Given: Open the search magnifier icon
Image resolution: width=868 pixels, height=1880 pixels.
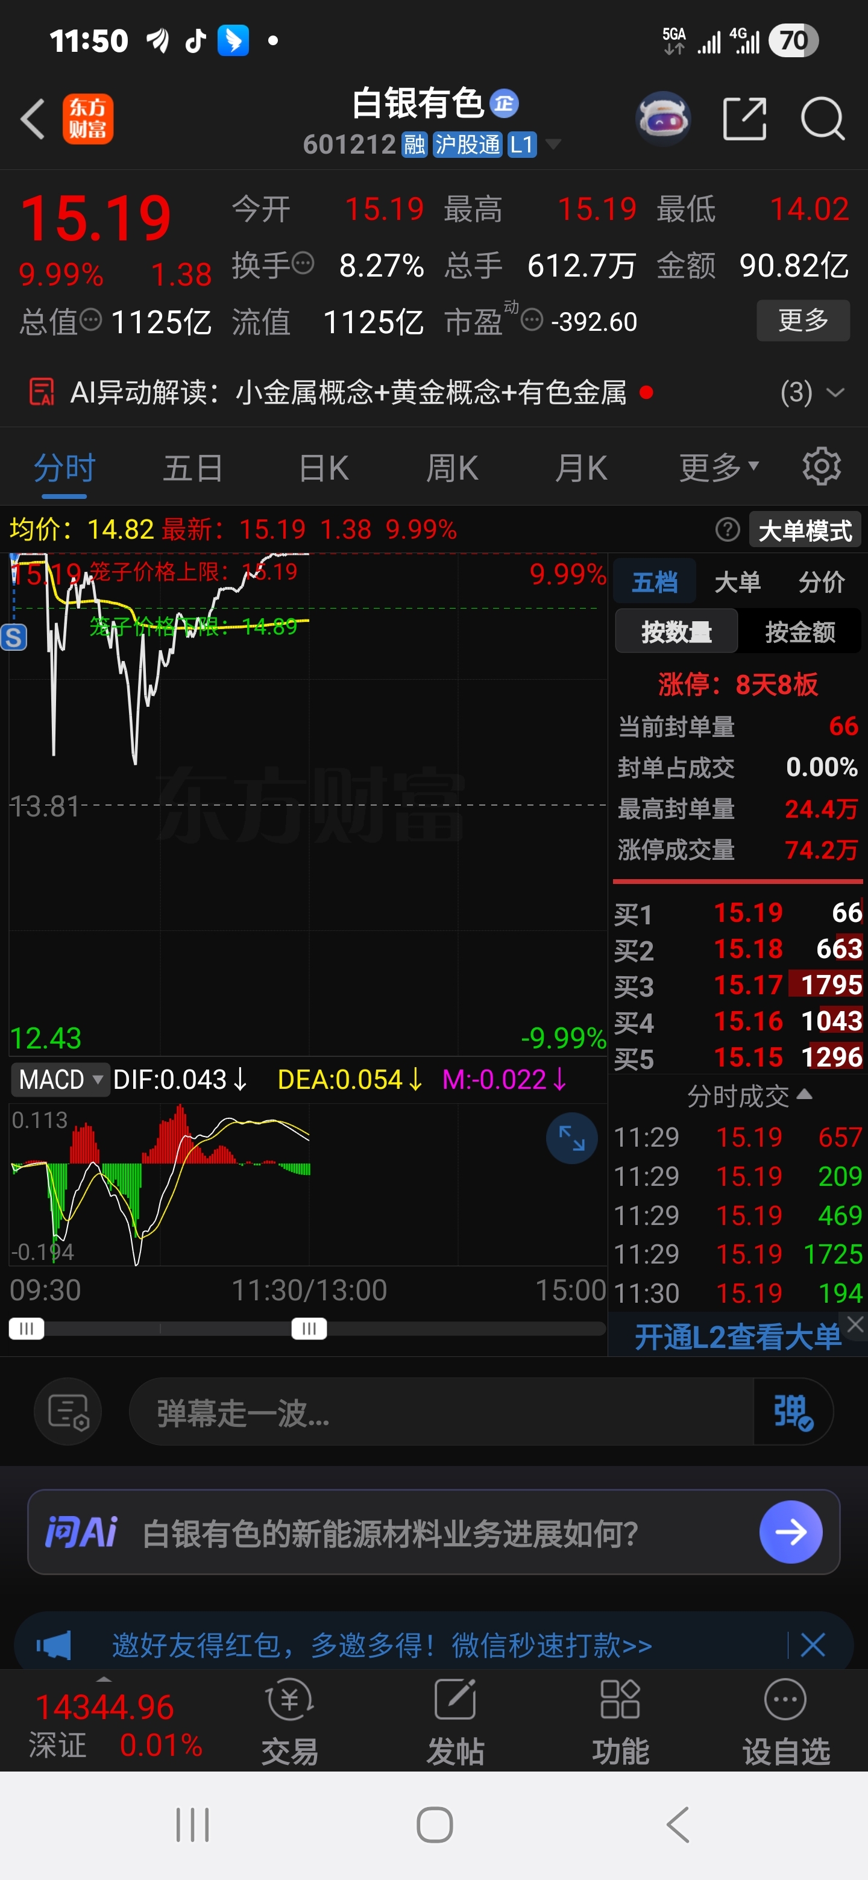Looking at the screenshot, I should [823, 118].
